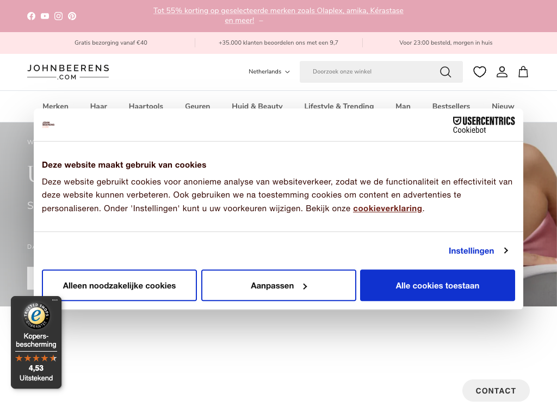Screen dimensions: 557x418
Task: Choose Alleen noodzakelijke cookies
Action: click(119, 285)
